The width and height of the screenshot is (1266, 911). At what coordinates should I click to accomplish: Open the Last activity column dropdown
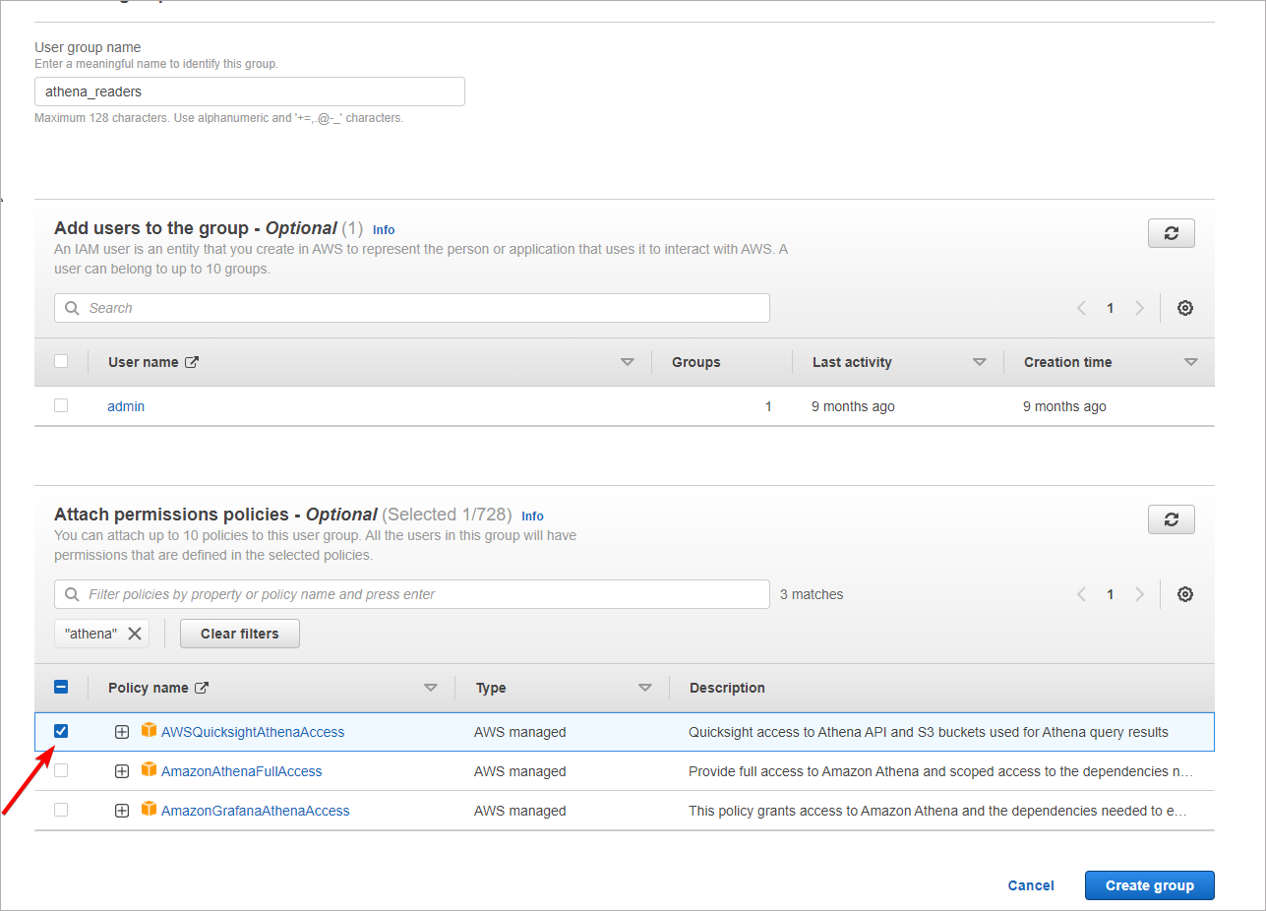click(980, 361)
